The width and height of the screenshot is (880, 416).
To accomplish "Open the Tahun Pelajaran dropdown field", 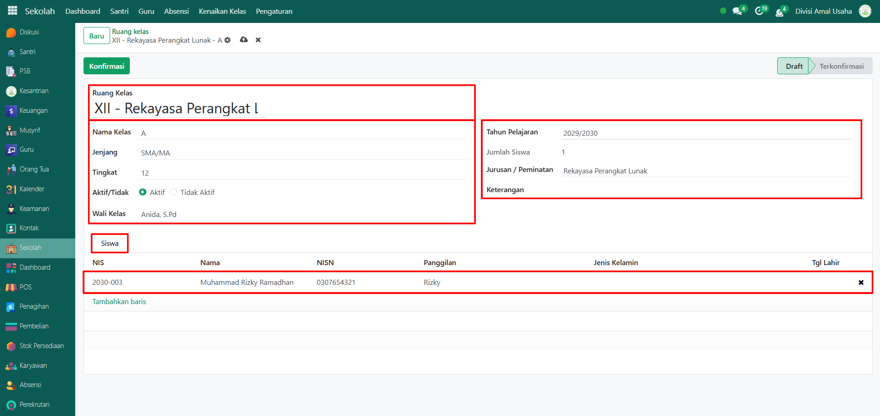I will coord(707,133).
